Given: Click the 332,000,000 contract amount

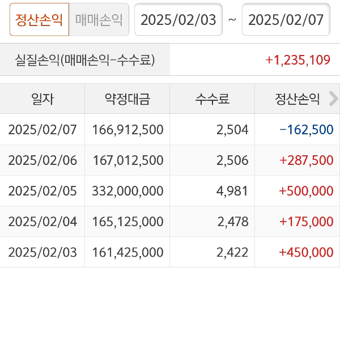Looking at the screenshot, I should pyautogui.click(x=127, y=191).
